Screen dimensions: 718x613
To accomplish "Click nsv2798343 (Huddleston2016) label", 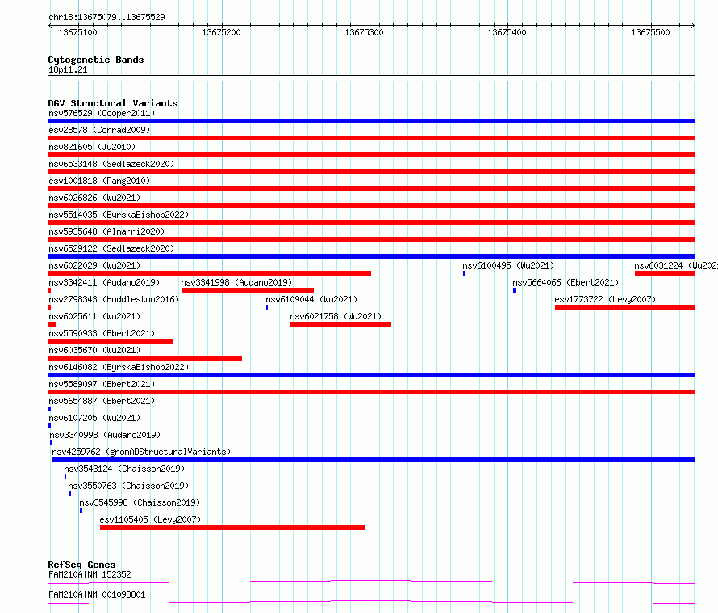I will coord(114,299).
